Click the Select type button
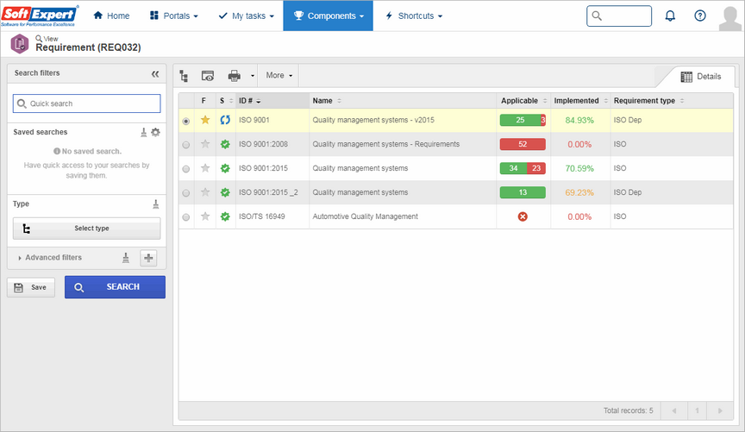The width and height of the screenshot is (745, 432). point(86,229)
